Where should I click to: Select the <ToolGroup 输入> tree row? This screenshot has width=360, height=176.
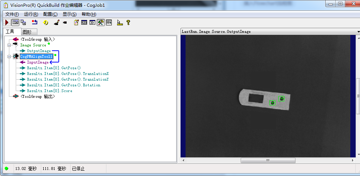[38, 39]
